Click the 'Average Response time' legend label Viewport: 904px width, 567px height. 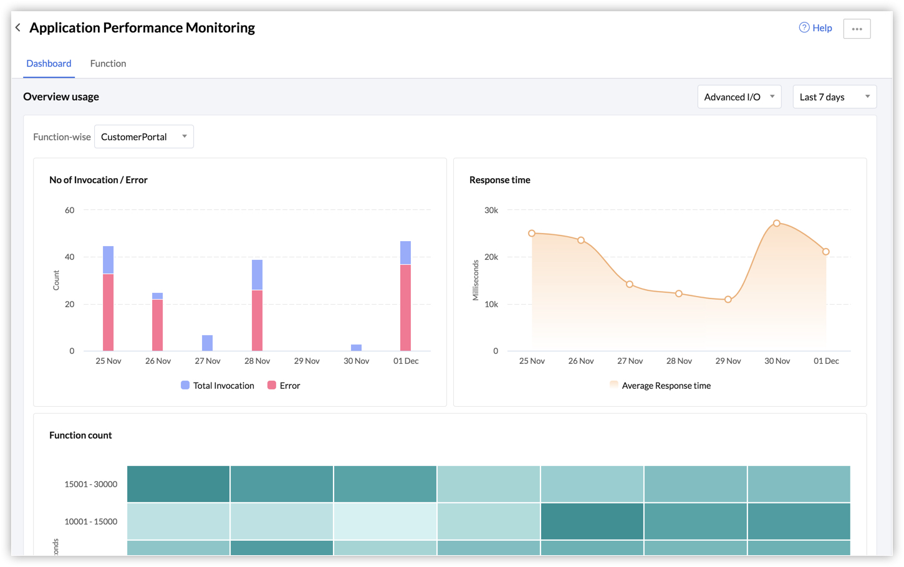pyautogui.click(x=666, y=386)
